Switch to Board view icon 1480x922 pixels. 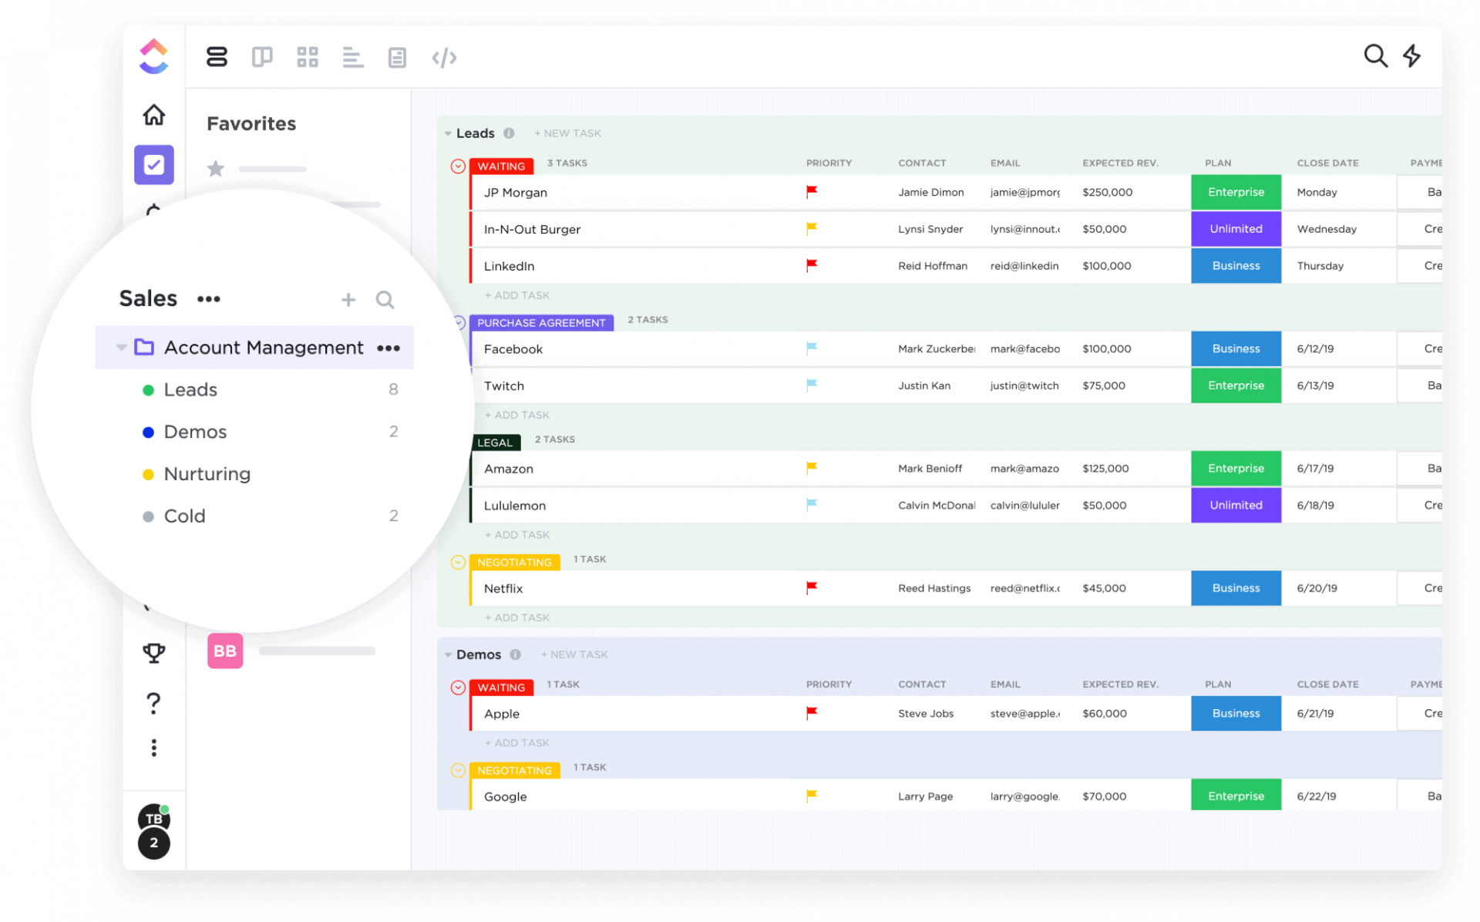262,57
